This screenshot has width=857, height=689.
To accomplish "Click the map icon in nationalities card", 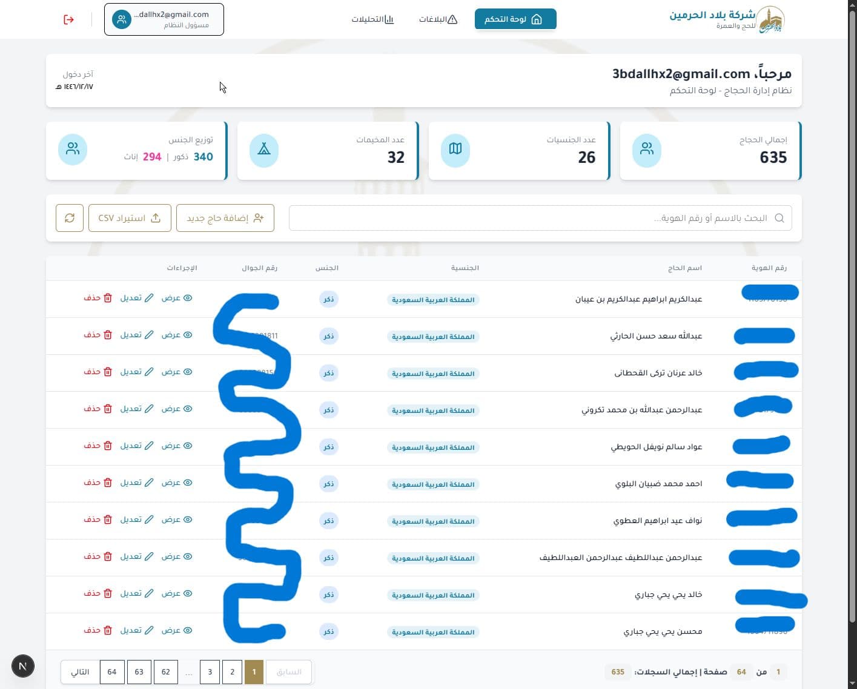I will 455,149.
